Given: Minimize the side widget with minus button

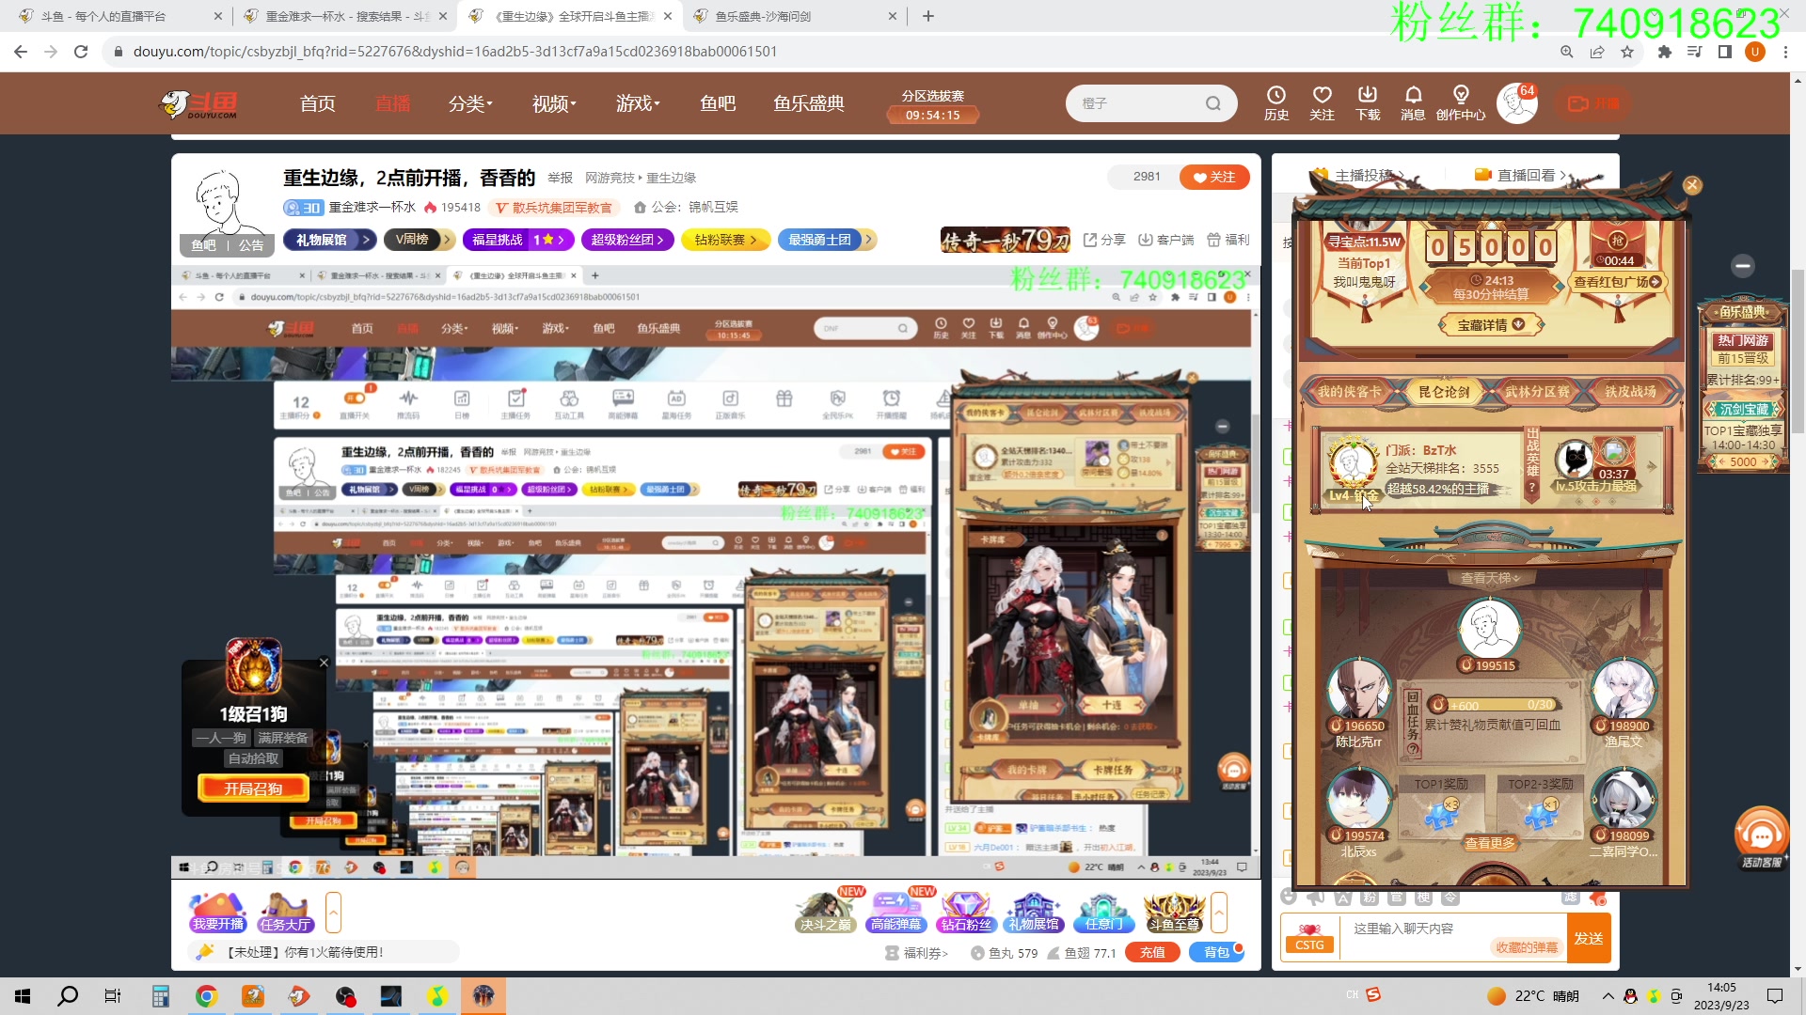Looking at the screenshot, I should [1742, 266].
